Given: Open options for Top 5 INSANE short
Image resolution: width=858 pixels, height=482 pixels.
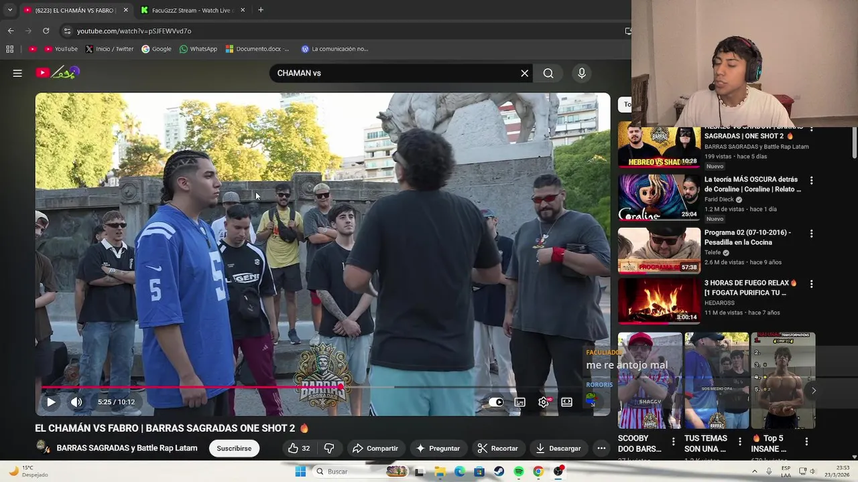Looking at the screenshot, I should coord(806,442).
